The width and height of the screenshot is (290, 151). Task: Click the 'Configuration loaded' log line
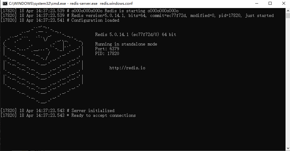click(60, 20)
